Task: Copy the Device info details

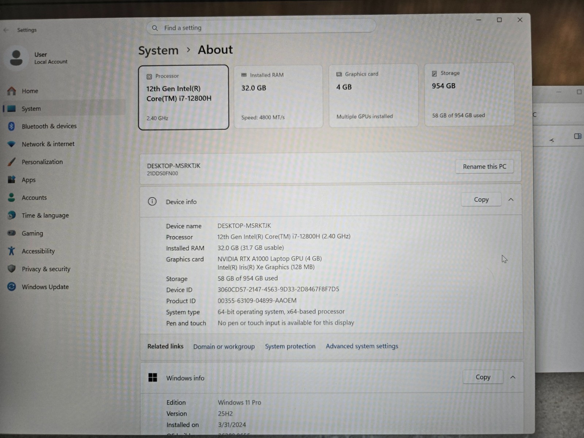Action: tap(481, 200)
